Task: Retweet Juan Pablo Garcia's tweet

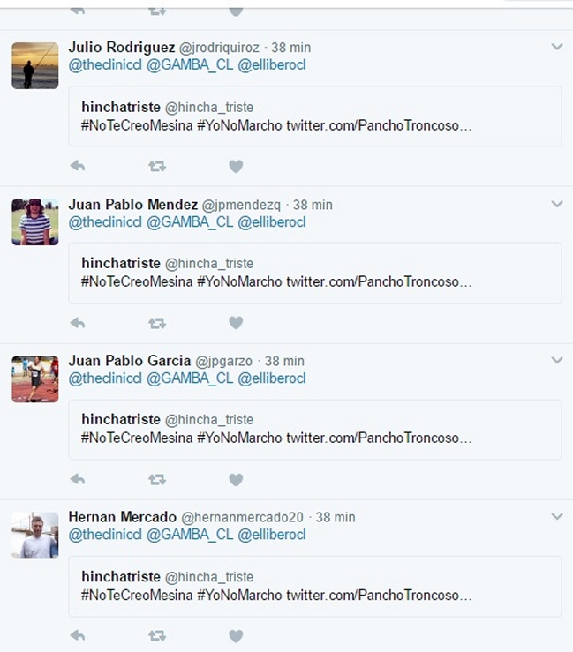Action: click(x=157, y=479)
